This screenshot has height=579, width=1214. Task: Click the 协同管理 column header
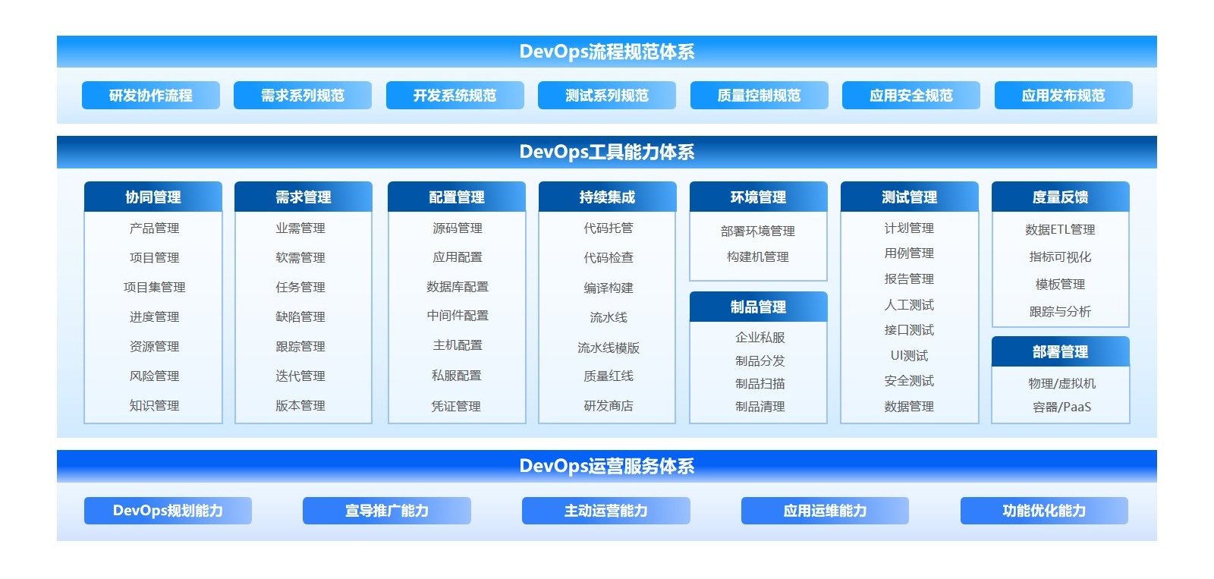point(153,197)
